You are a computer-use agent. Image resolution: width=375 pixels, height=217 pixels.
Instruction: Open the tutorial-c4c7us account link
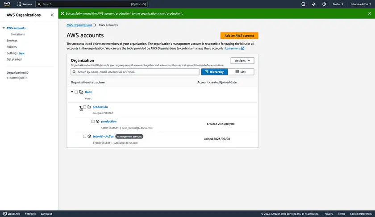pos(103,136)
